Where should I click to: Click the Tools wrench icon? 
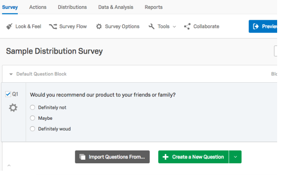(x=151, y=27)
